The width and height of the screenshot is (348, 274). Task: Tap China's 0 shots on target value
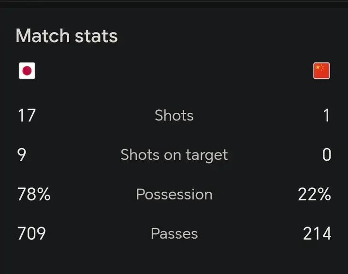327,154
